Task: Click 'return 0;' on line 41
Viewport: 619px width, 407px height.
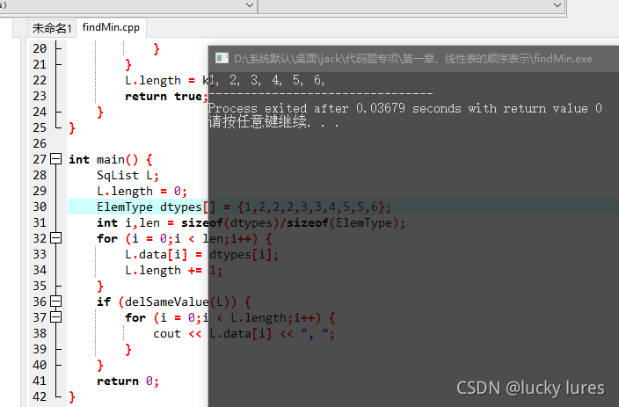Action: coord(127,381)
